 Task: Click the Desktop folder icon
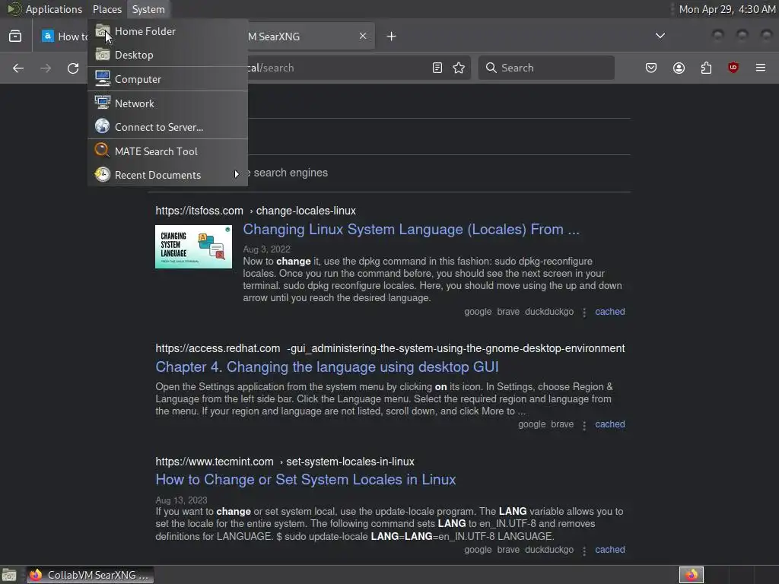(x=103, y=55)
